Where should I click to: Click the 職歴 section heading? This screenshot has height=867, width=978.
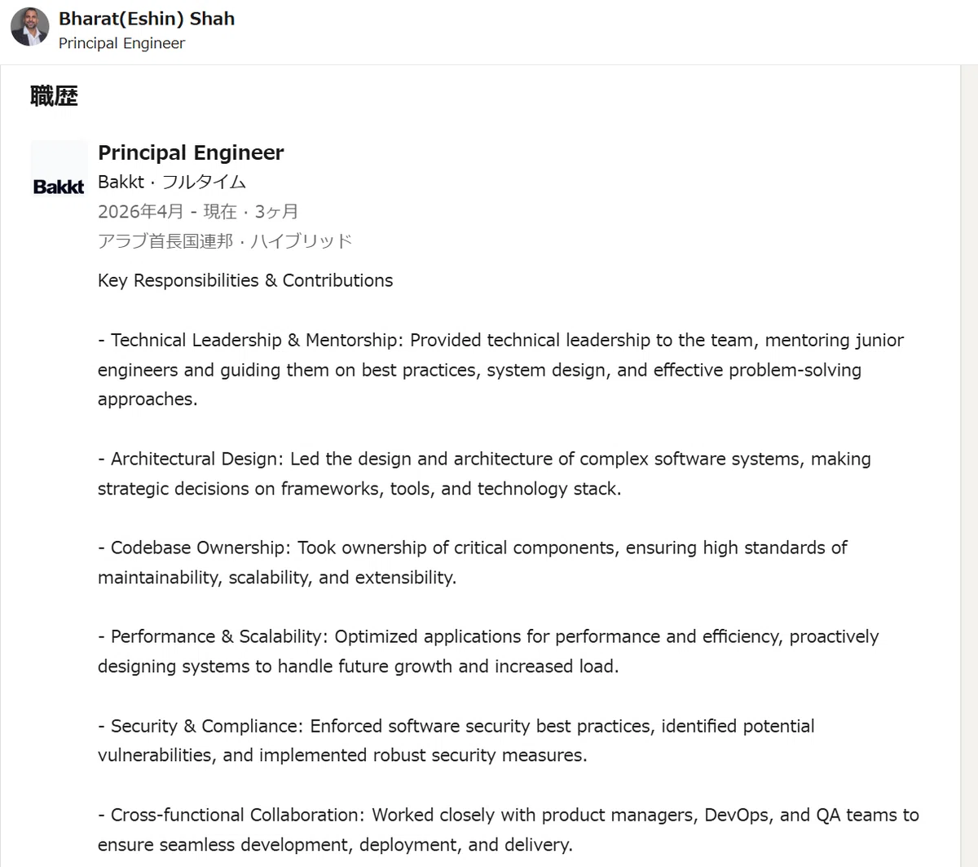point(54,96)
